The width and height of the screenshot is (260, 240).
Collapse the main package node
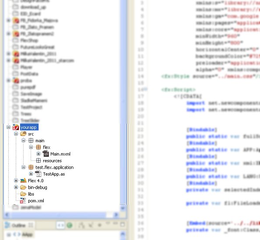pos(24,141)
